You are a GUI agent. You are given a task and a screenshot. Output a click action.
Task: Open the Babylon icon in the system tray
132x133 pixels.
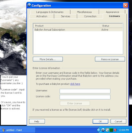click(103, 130)
